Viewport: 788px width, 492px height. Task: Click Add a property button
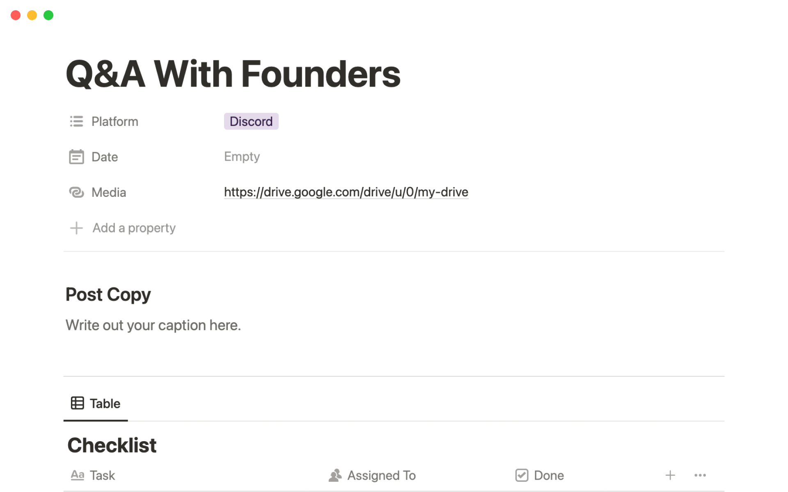coord(134,228)
